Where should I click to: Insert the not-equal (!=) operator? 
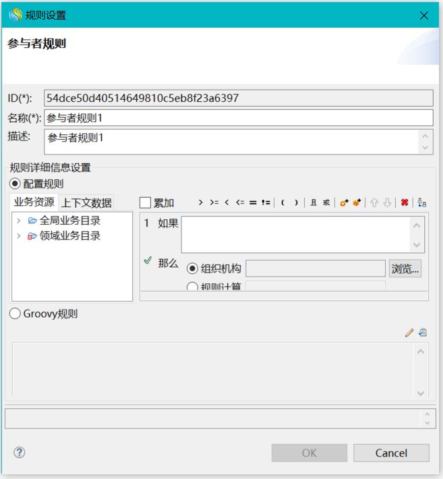(x=266, y=202)
